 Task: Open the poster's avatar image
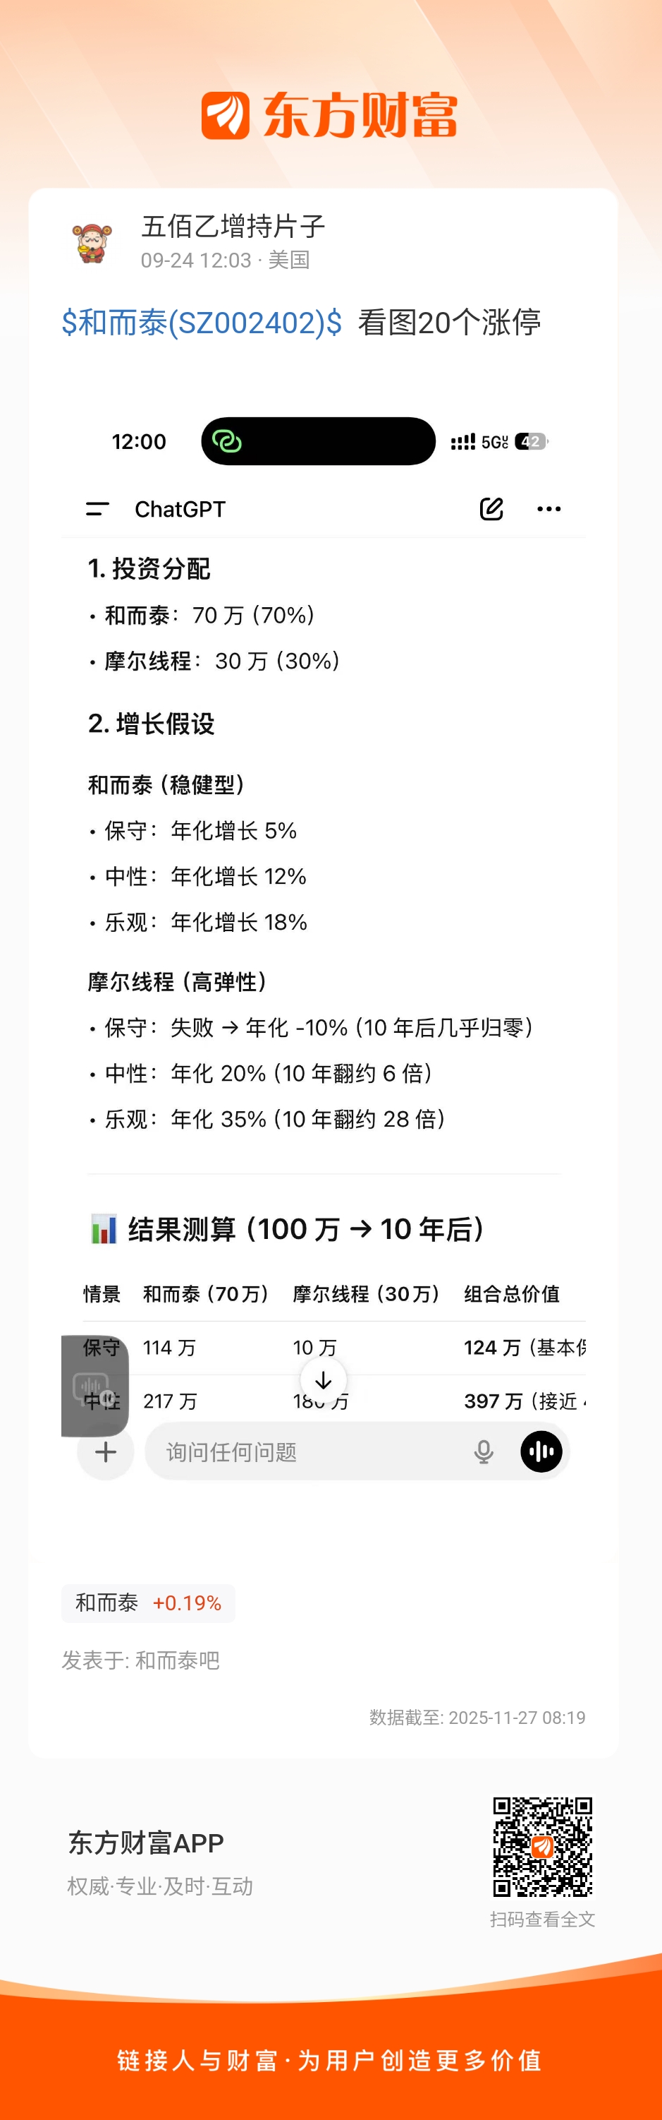tap(91, 242)
